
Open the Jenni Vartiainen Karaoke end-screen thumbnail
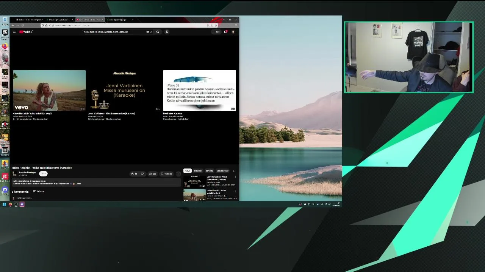tap(124, 91)
